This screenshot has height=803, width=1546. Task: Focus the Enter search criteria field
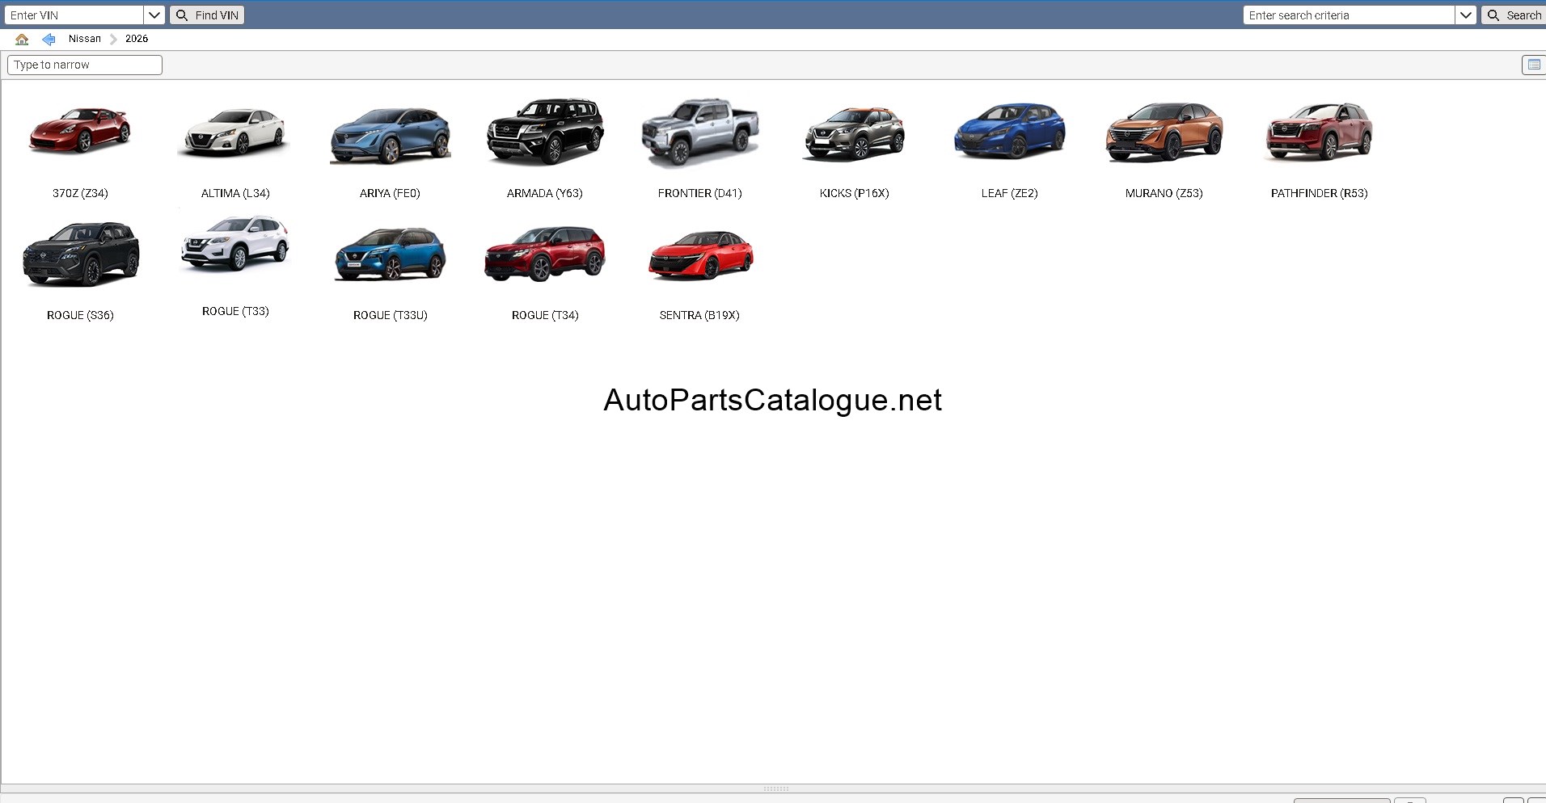pos(1349,15)
